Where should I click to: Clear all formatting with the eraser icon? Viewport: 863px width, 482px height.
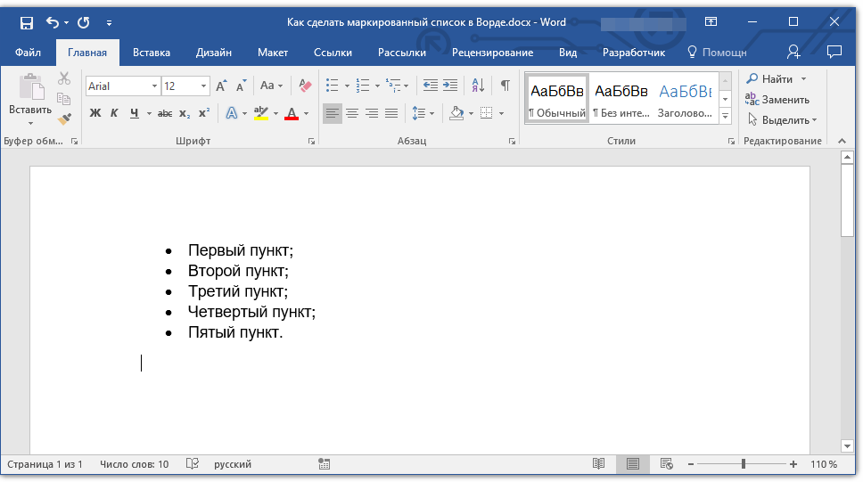306,86
